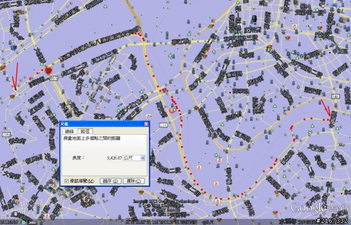Viewport: 351px width, 225px height.
Task: Open the 公尺 length unit dropdown
Action: [x=134, y=158]
